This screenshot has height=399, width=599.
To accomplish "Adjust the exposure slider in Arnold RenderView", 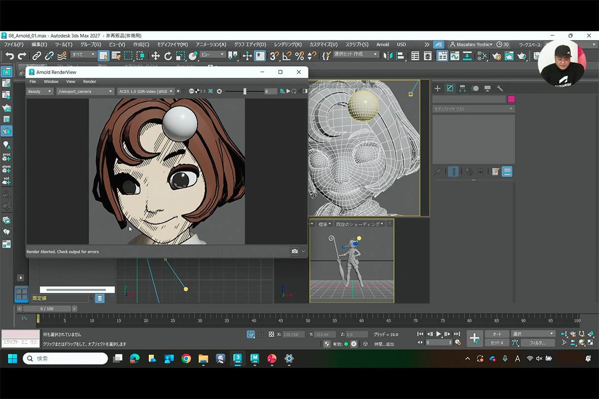I will (245, 91).
